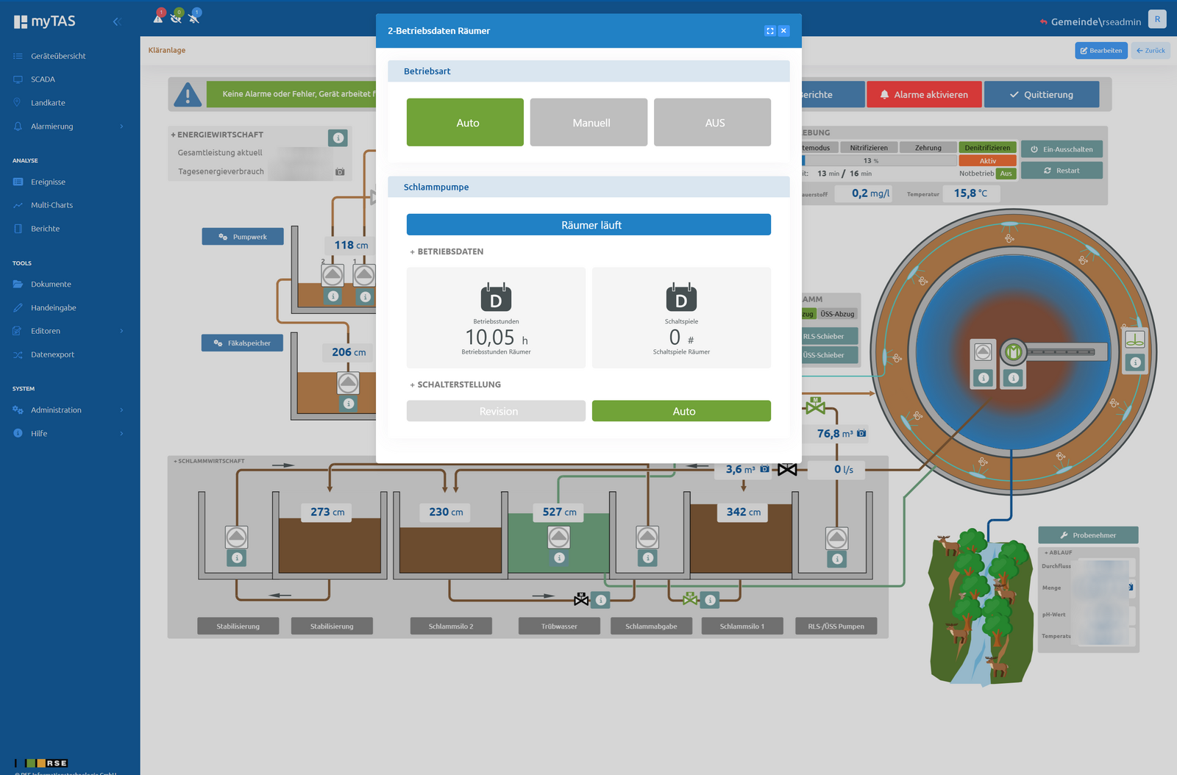Viewport: 1177px width, 775px height.
Task: Click the Betriebsstunden daily calendar icon
Action: [x=496, y=297]
